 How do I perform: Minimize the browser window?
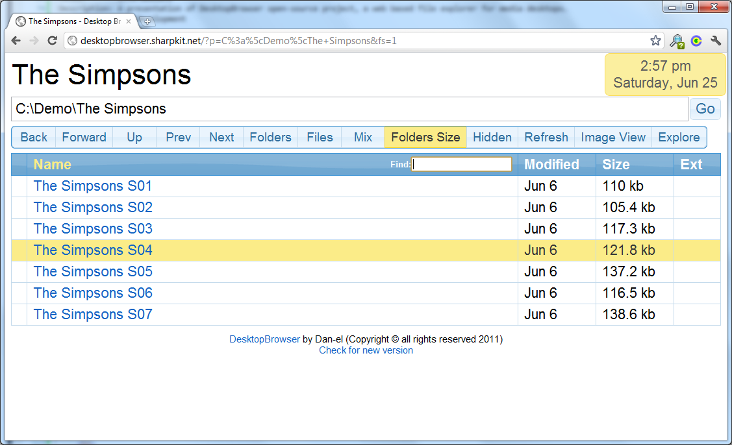tap(672, 6)
